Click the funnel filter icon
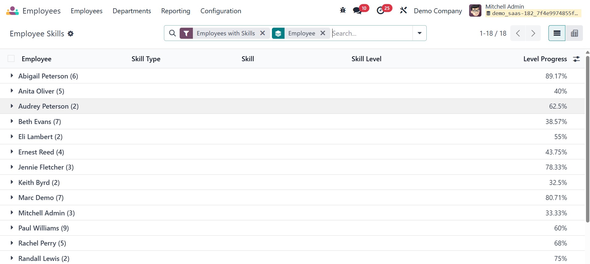This screenshot has width=590, height=264. (x=186, y=33)
